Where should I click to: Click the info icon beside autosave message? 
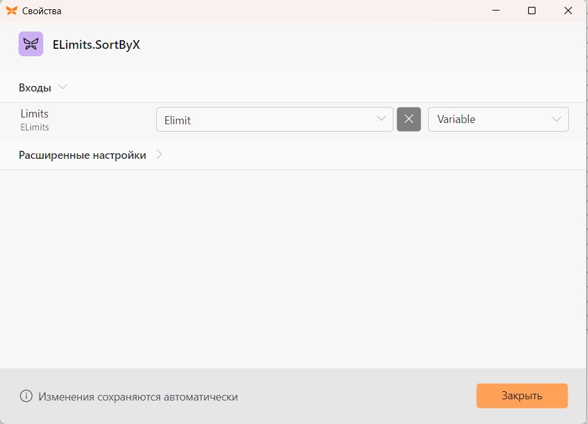[26, 396]
